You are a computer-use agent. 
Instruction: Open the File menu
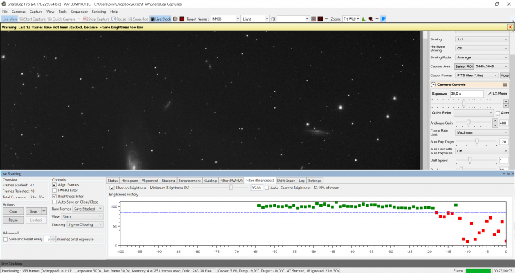click(5, 12)
